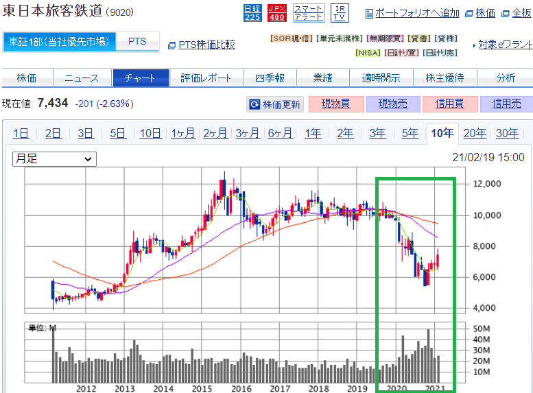Select the 東証1部(当社優先市場) market tab
The image size is (533, 393).
pos(59,41)
